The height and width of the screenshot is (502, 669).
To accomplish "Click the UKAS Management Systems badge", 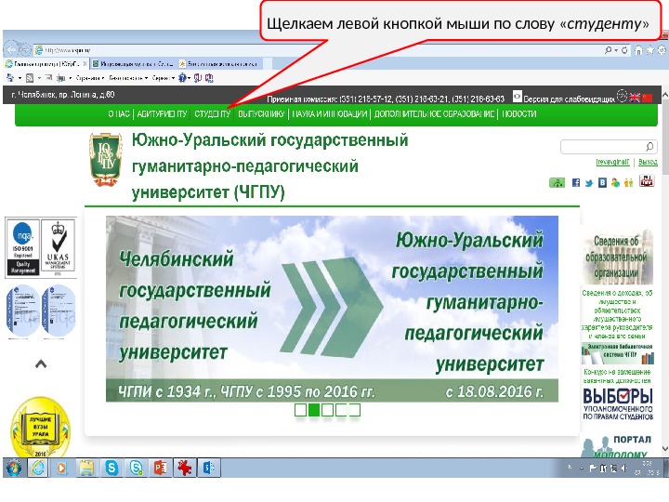I will 59,245.
